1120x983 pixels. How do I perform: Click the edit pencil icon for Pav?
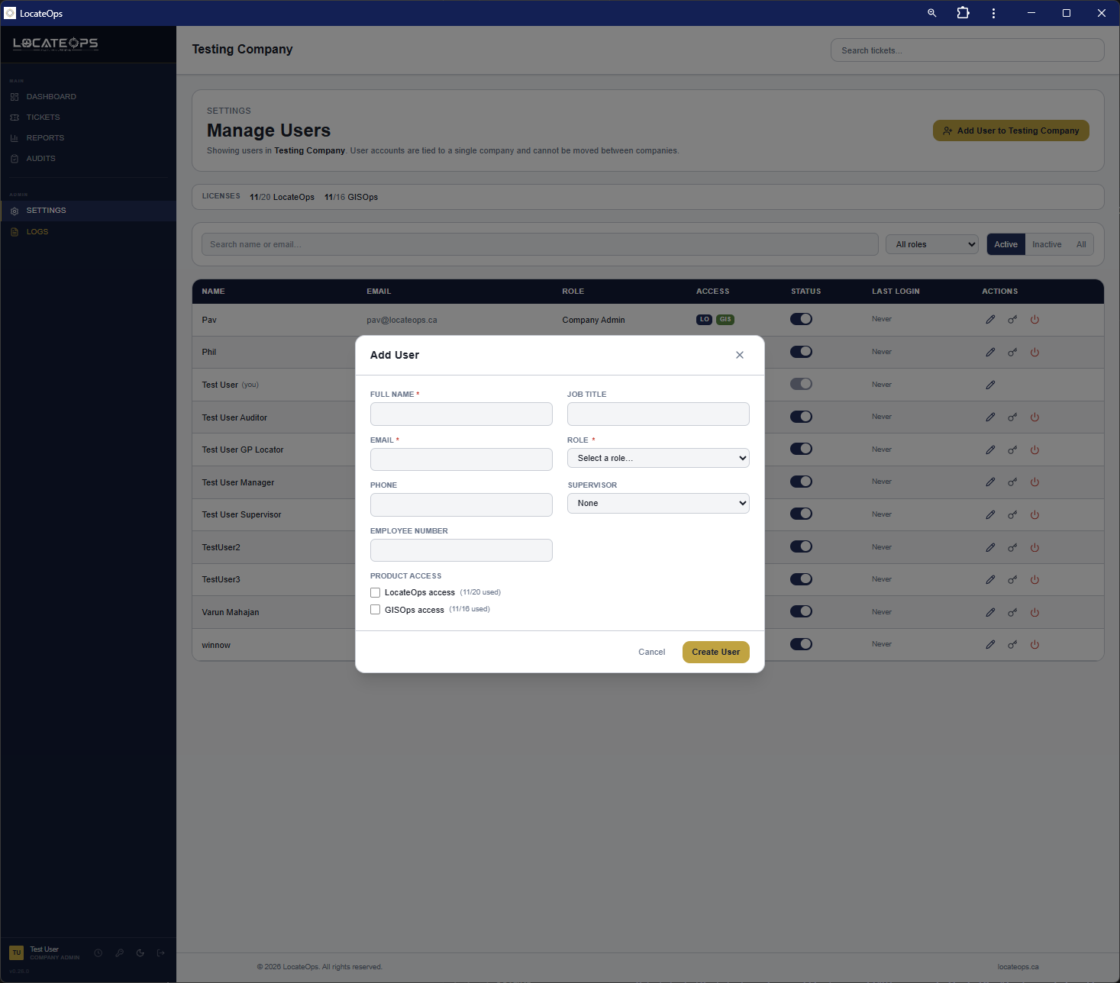tap(990, 320)
